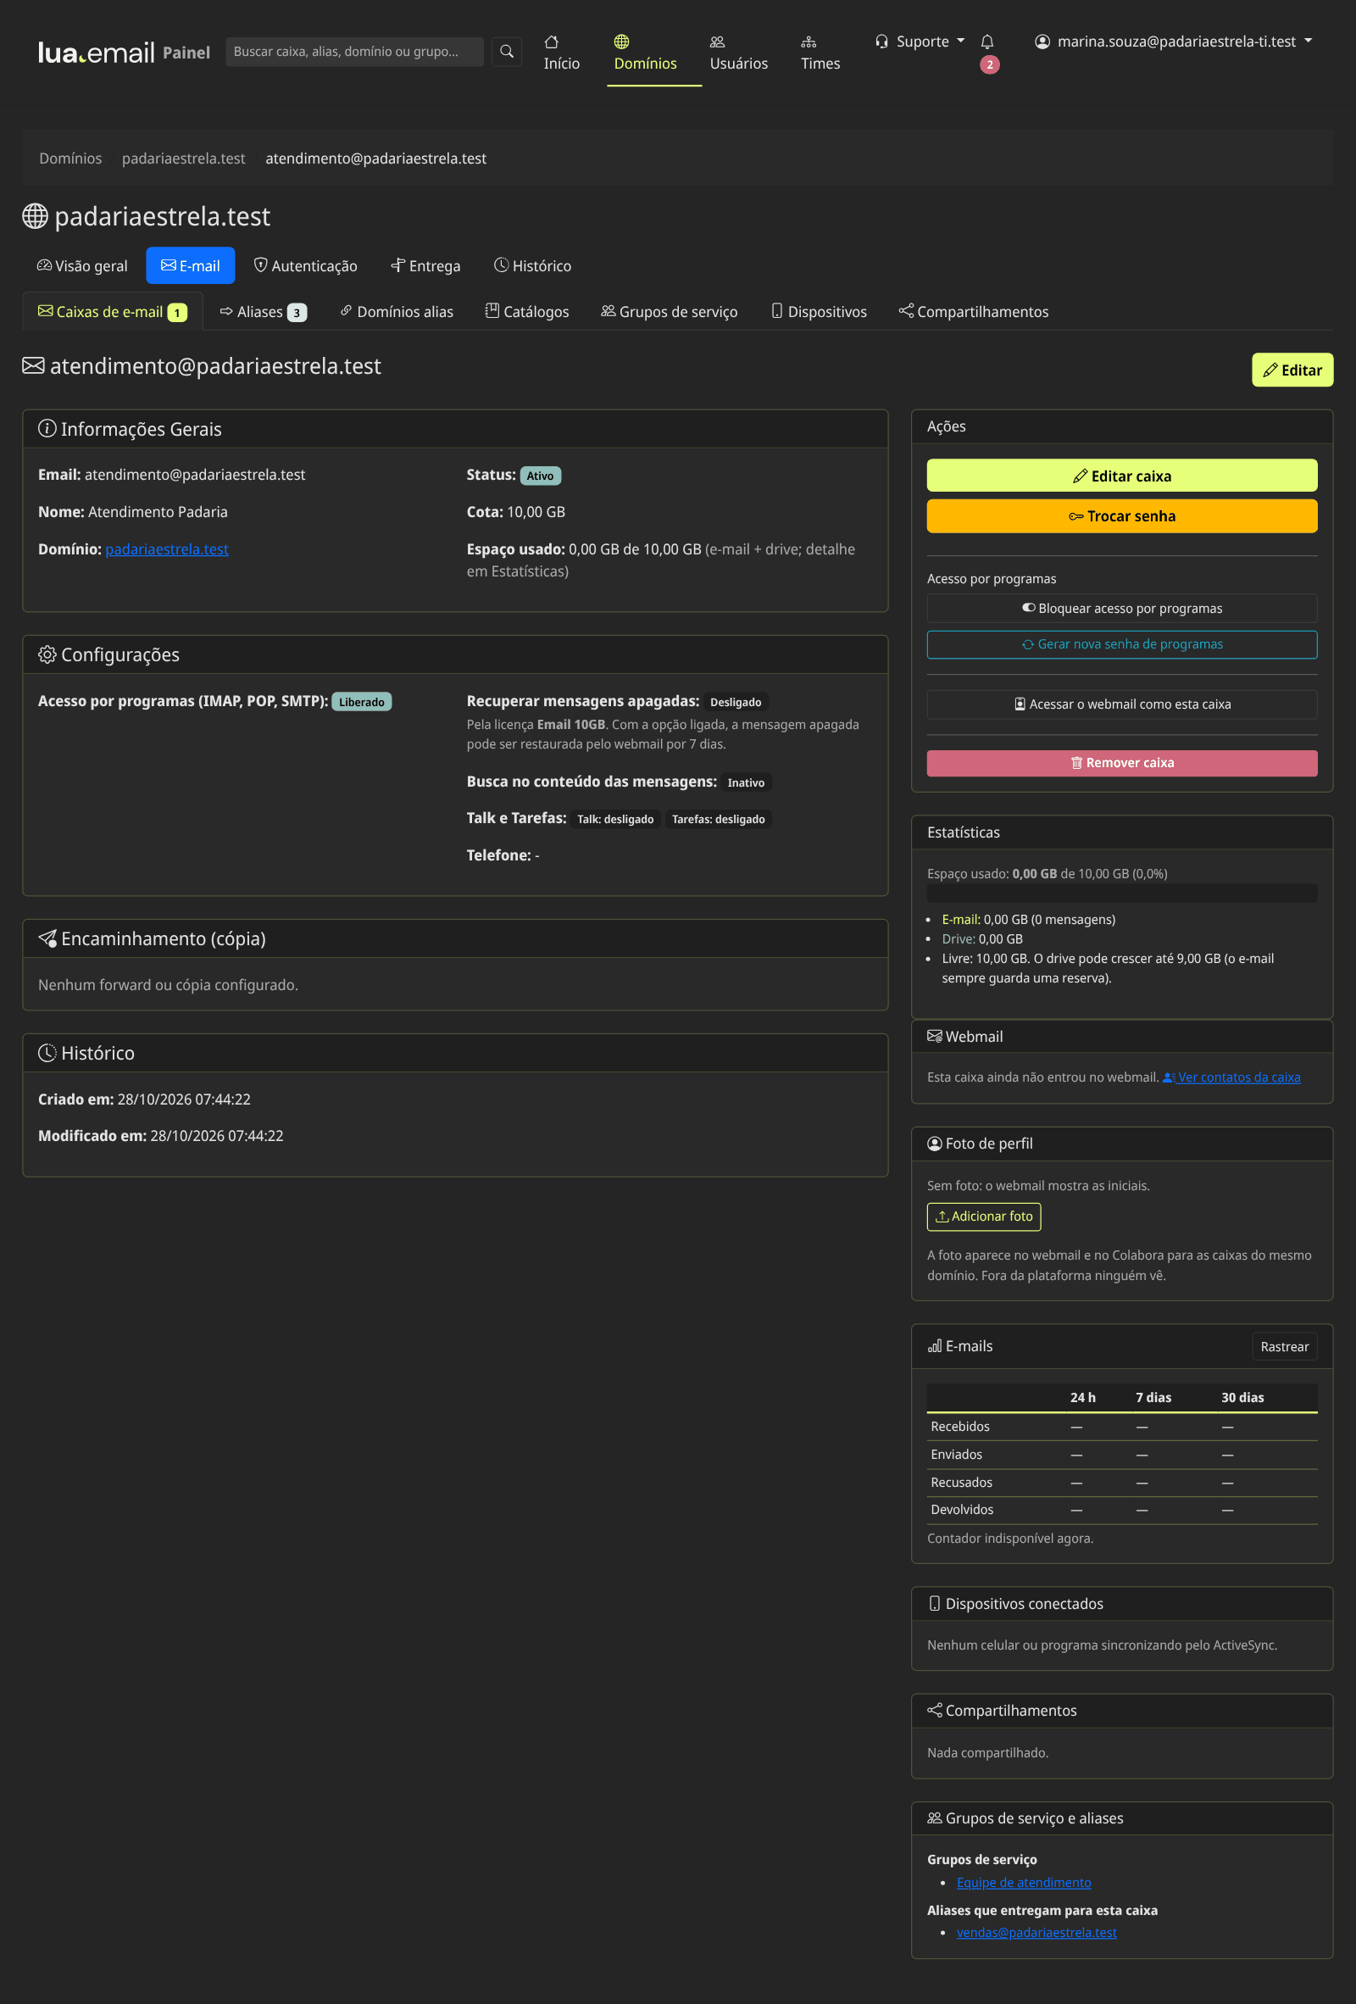The height and width of the screenshot is (2004, 1356).
Task: Click the gear icon in Configurações header
Action: pos(47,654)
